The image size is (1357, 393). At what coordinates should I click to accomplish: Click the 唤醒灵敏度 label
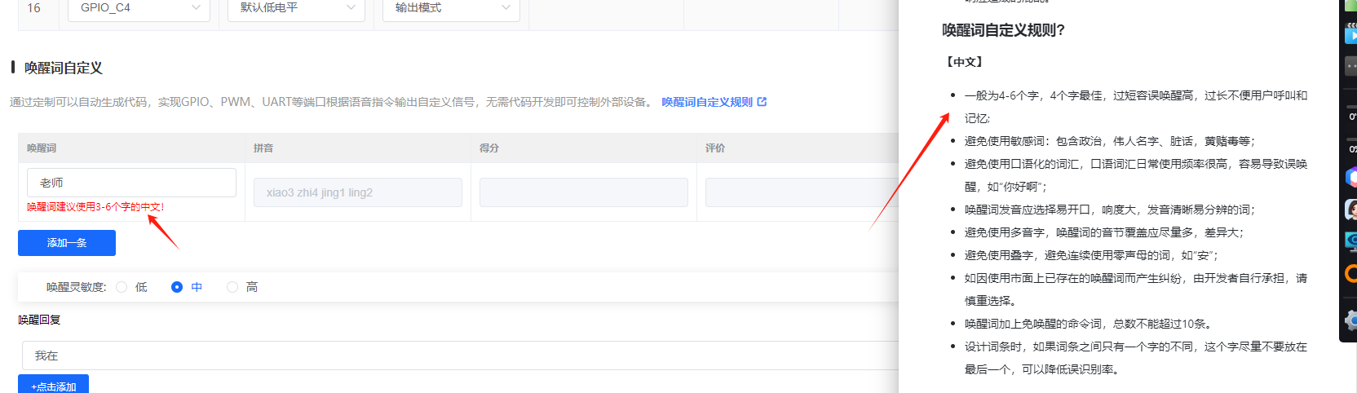(x=76, y=287)
